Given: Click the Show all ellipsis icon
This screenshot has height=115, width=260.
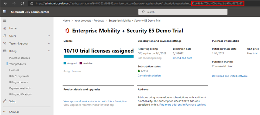Looking at the screenshot, I should coord(5,112).
